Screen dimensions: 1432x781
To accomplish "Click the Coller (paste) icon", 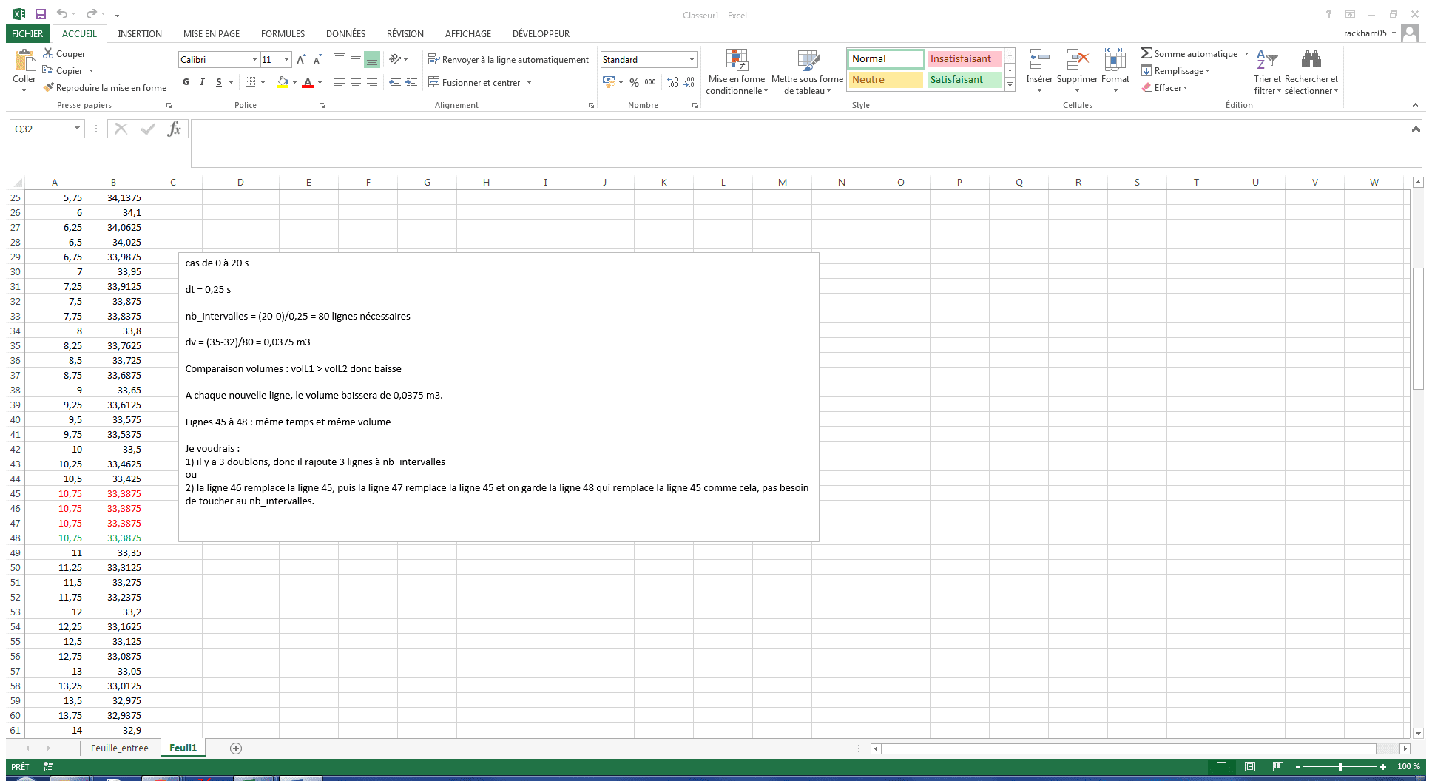I will (x=24, y=62).
